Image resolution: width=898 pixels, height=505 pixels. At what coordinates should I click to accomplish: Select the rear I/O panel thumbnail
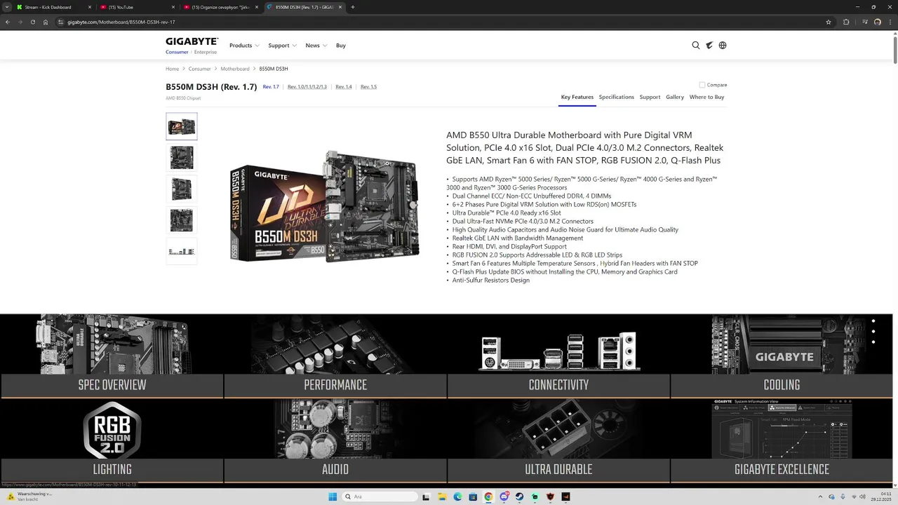[182, 251]
